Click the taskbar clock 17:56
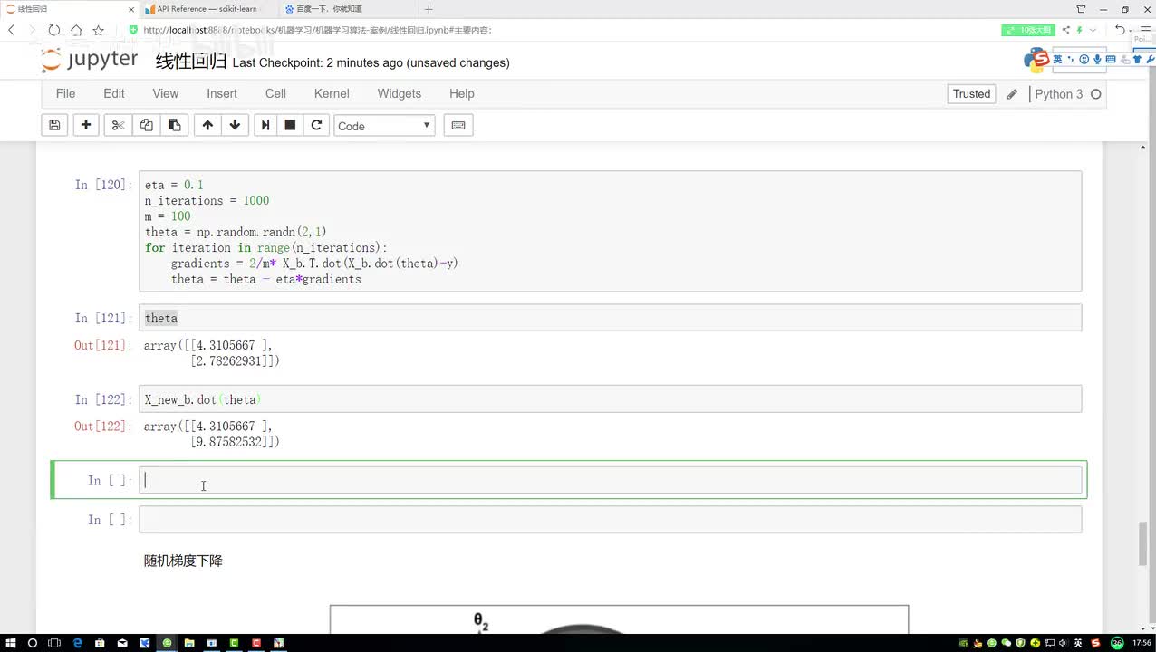 click(1142, 643)
